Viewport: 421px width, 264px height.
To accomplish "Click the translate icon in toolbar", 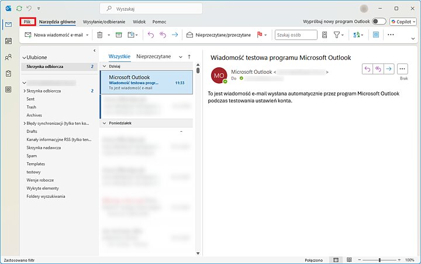I will point(356,35).
